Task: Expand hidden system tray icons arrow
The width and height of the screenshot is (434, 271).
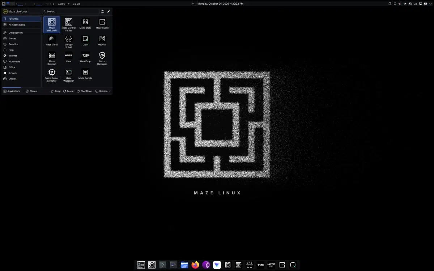Action: tap(430, 4)
